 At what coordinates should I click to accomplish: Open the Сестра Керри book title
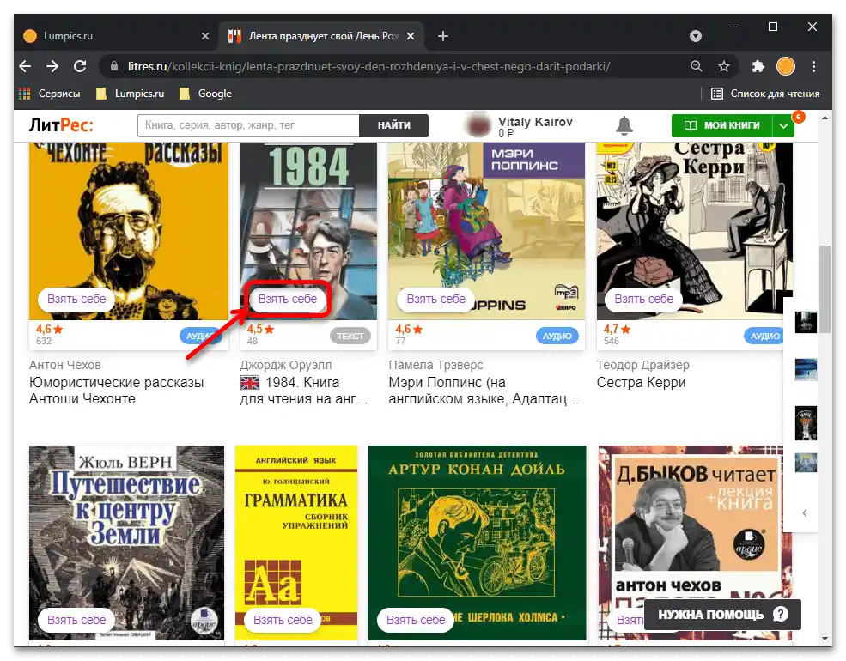coord(641,382)
